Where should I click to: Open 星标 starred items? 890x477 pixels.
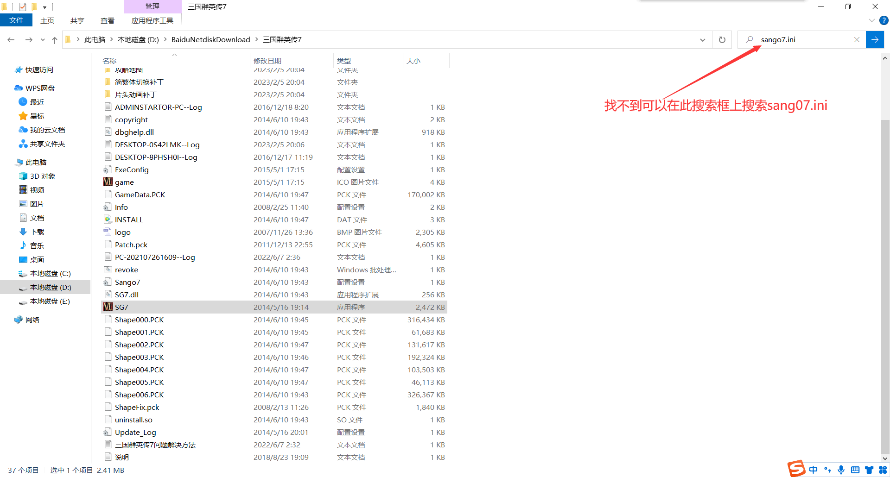32,116
